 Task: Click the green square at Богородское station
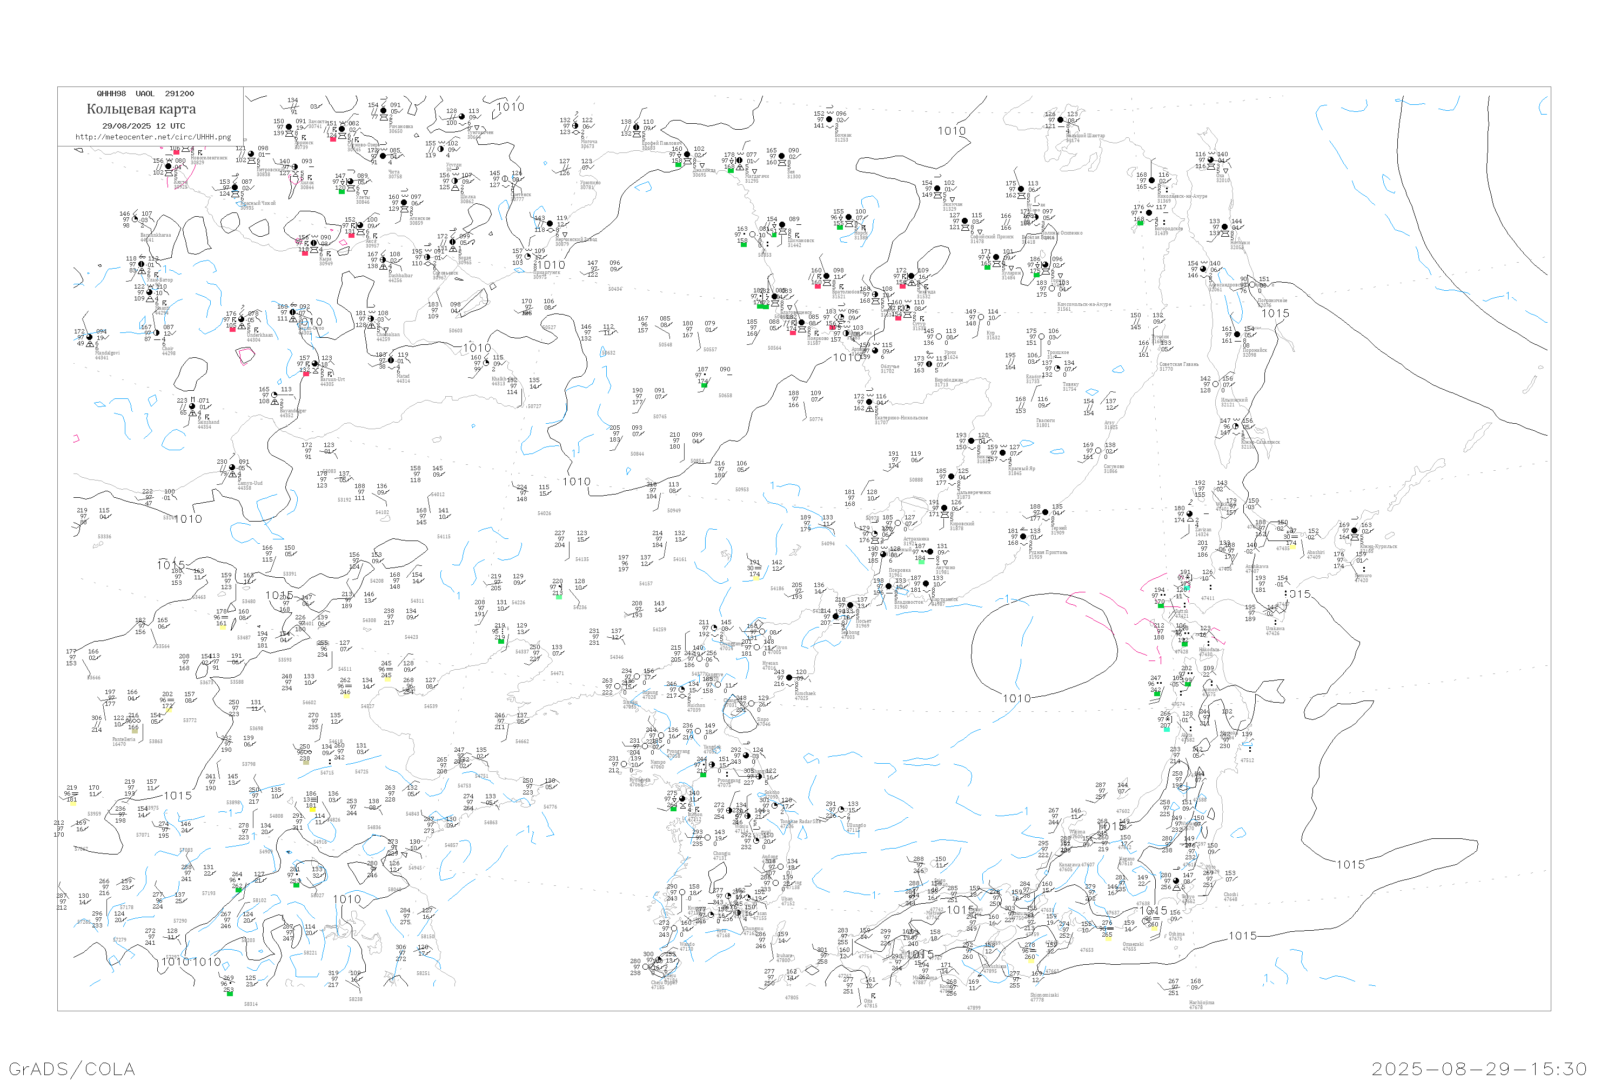coord(1140,223)
